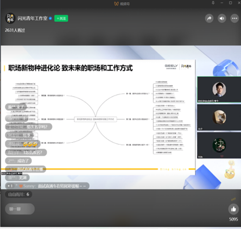
Task: Click the thumbs-up like button
Action: 233,209
